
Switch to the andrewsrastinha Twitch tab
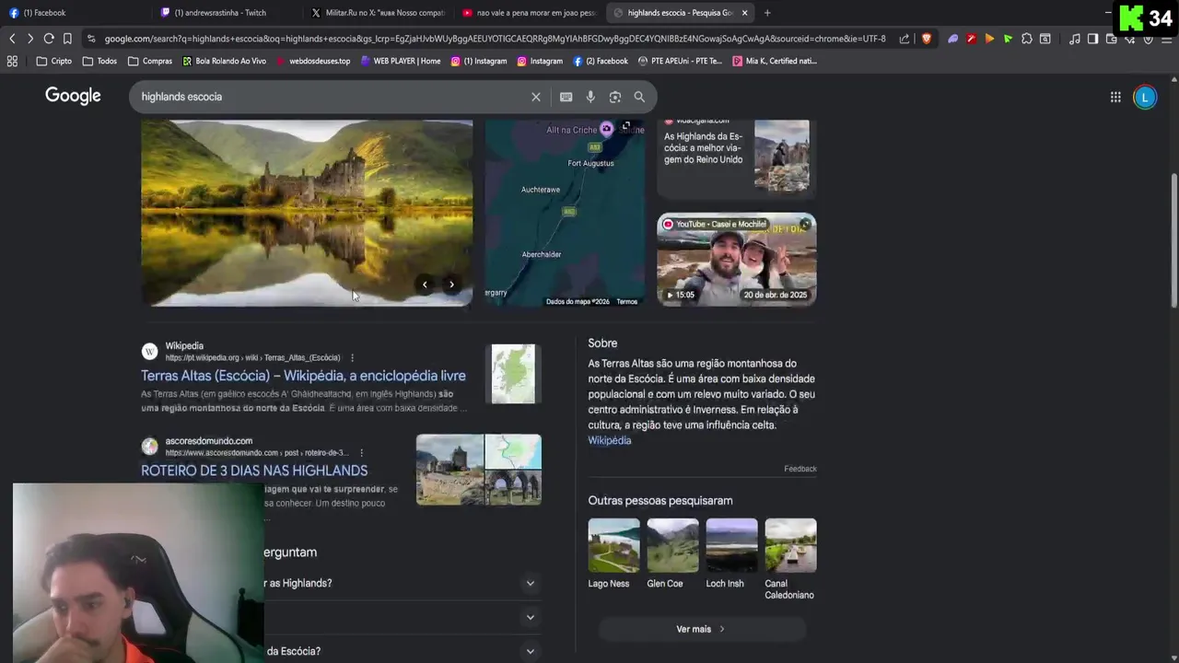pyautogui.click(x=226, y=13)
